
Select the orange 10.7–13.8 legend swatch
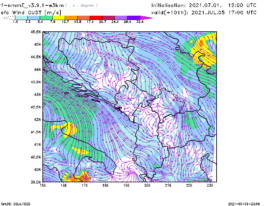click(x=71, y=18)
